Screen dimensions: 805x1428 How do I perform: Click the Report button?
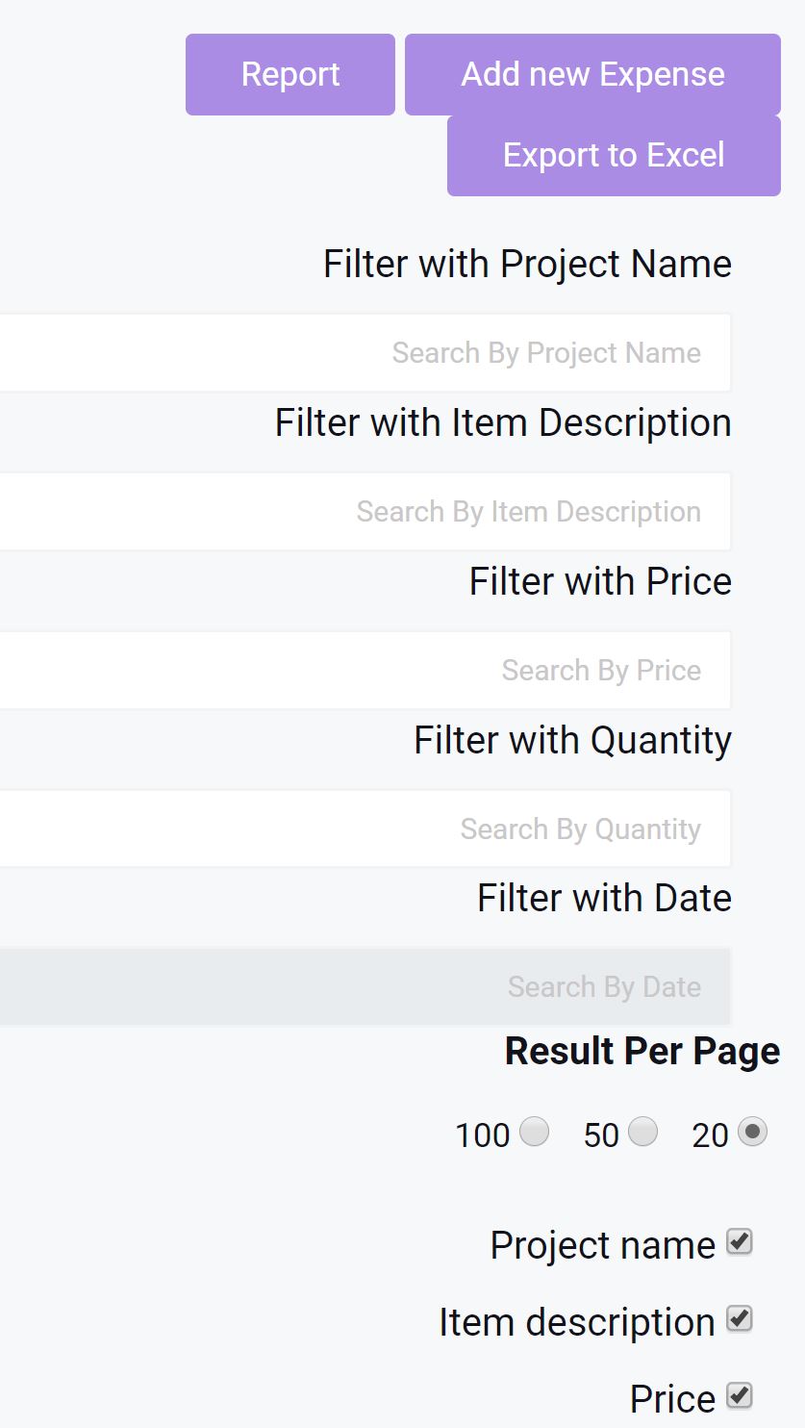(x=289, y=74)
